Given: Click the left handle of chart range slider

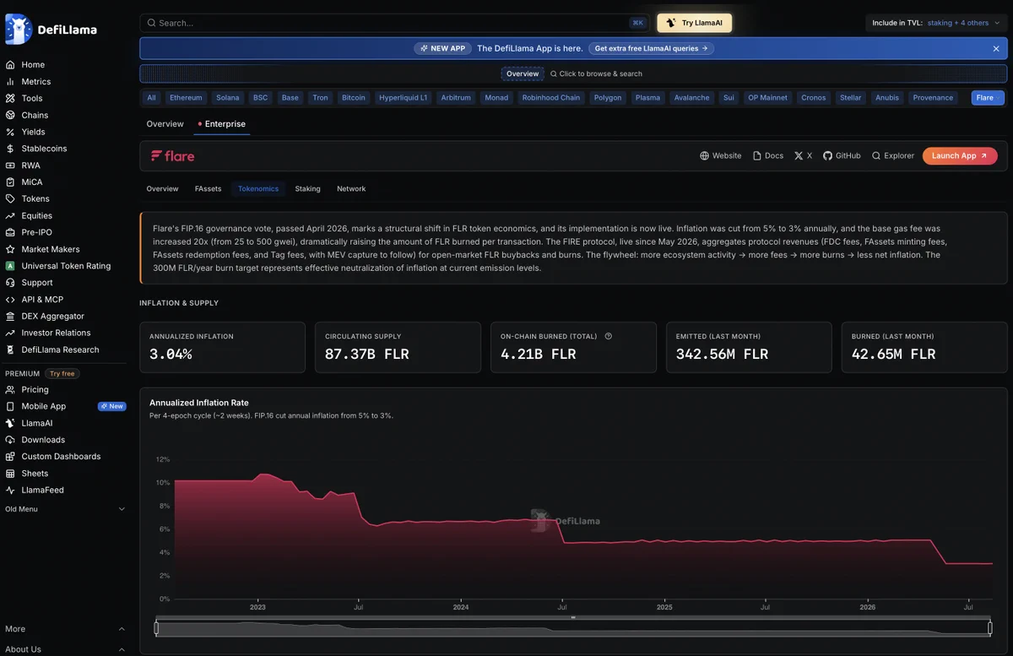Looking at the screenshot, I should pyautogui.click(x=155, y=627).
